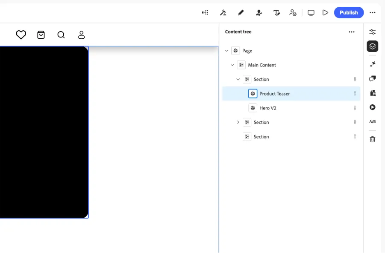Click the Hero V2 component cube icon
Viewport: 385px width, 253px height.
coord(253,108)
